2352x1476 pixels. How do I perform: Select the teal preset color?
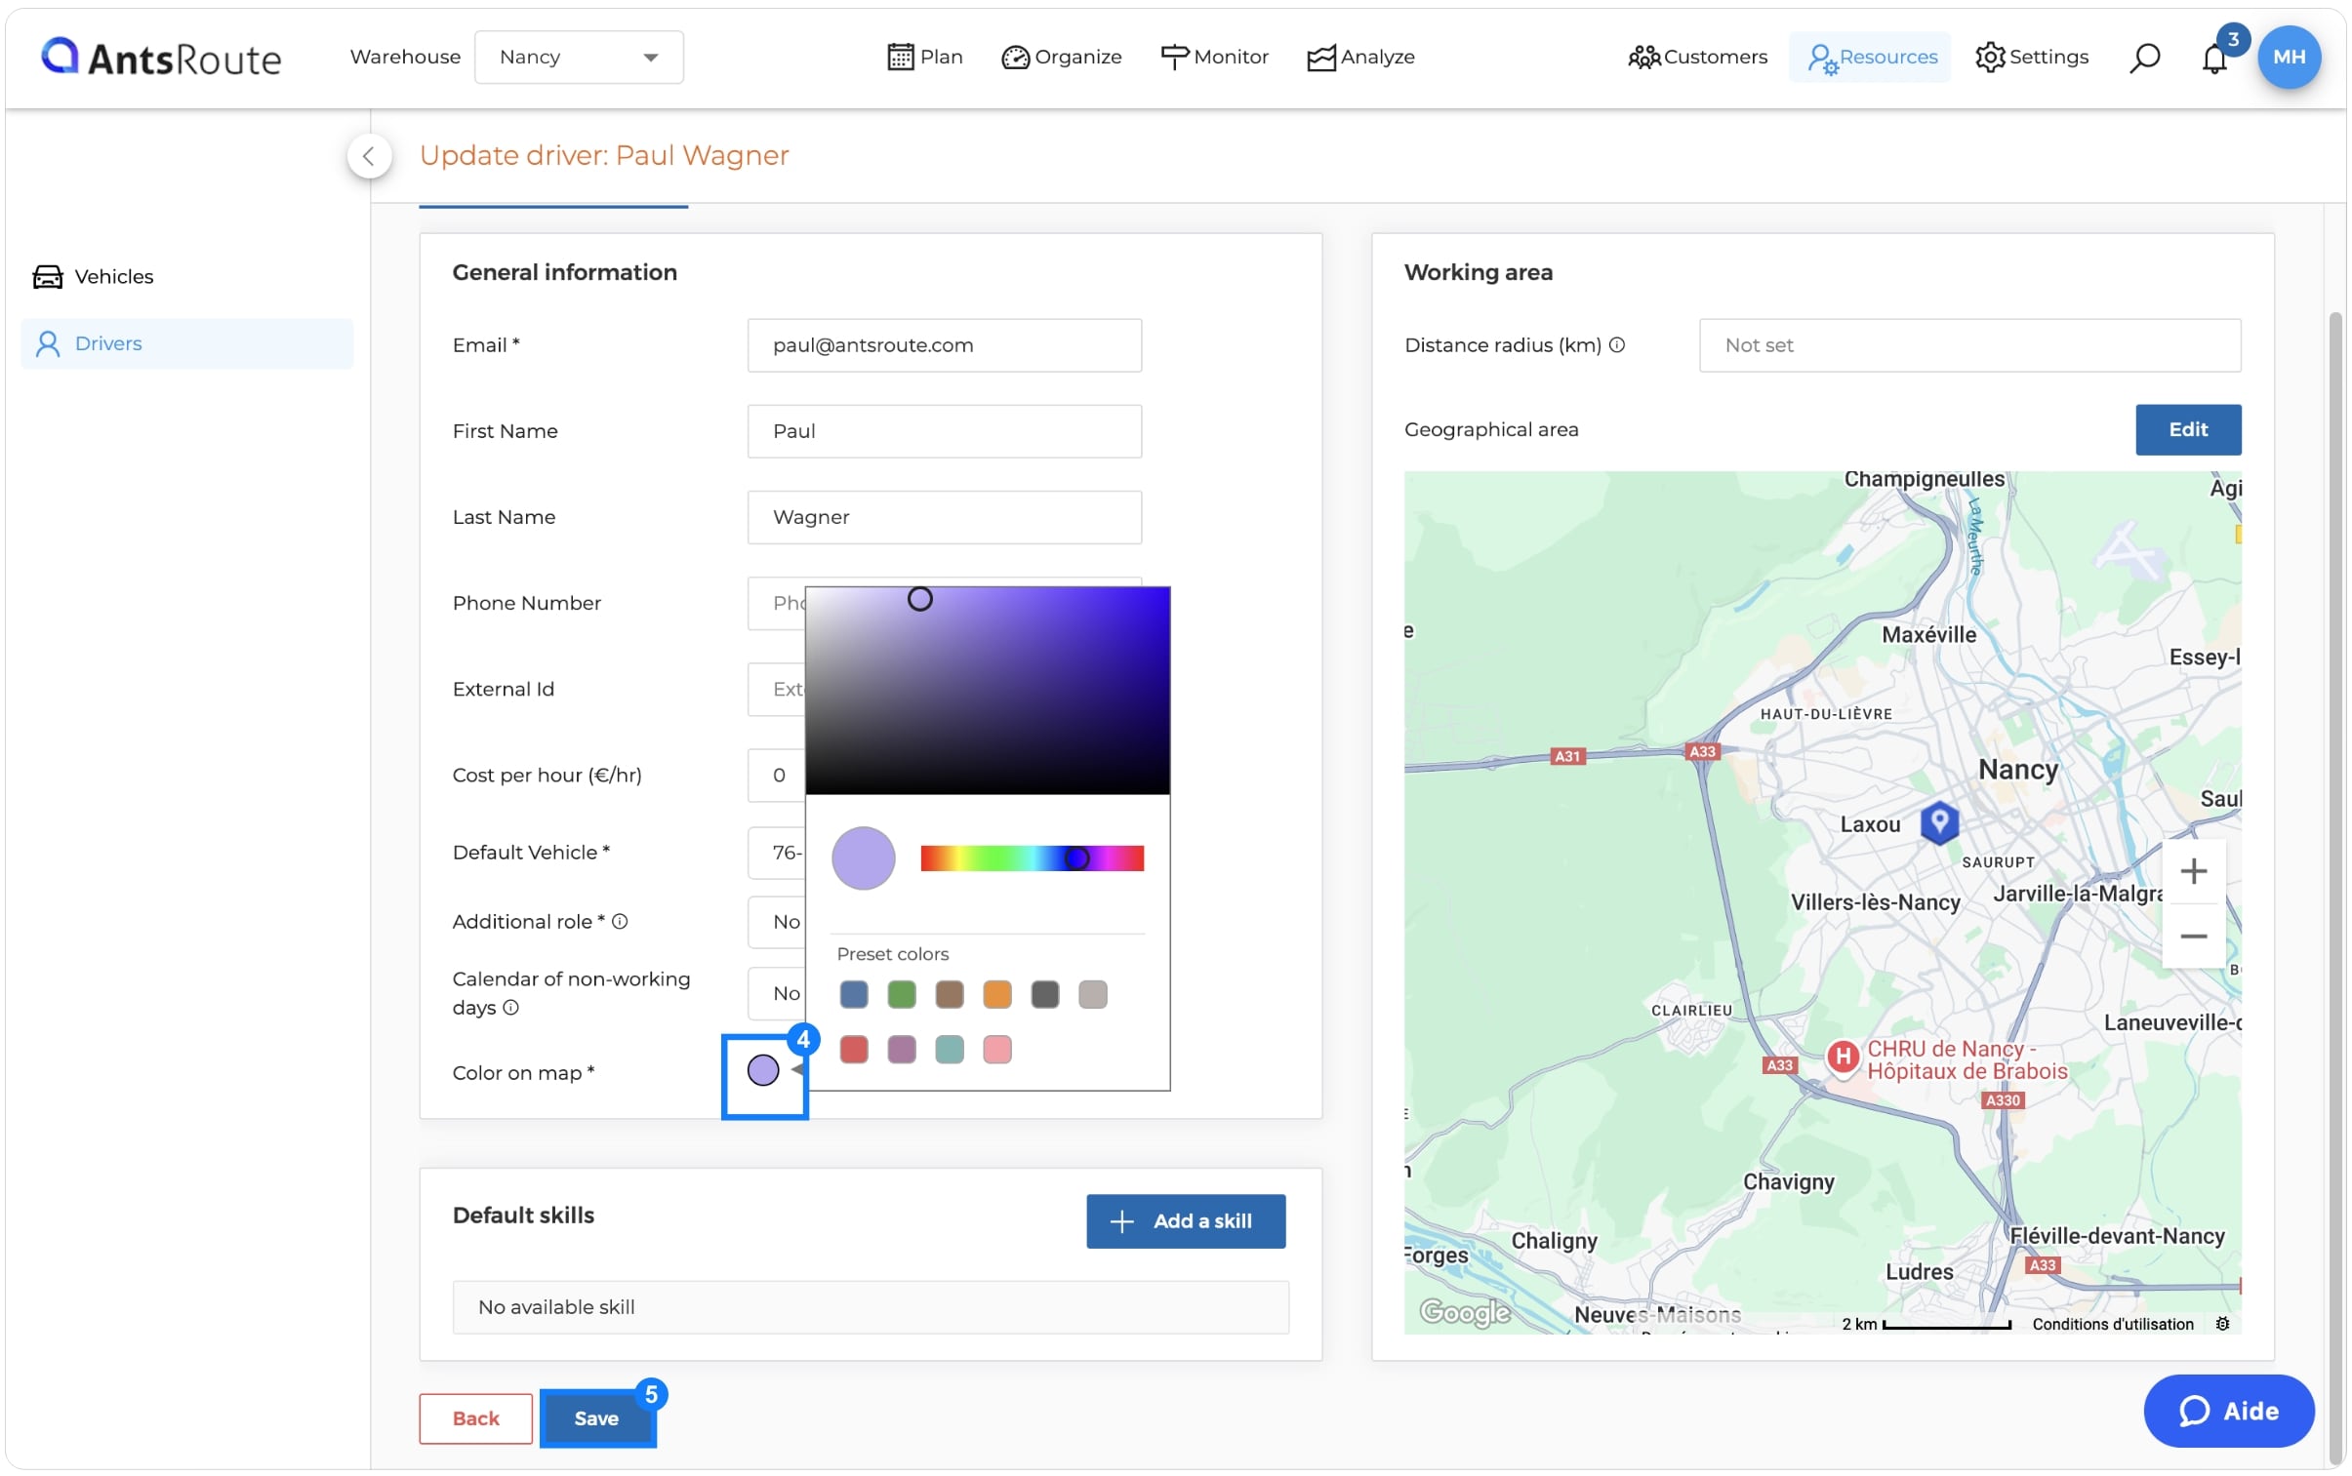949,1050
